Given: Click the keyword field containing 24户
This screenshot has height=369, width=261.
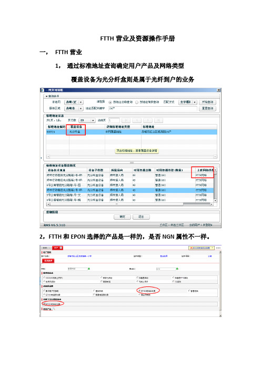Looking at the screenshot, I should tap(153, 108).
